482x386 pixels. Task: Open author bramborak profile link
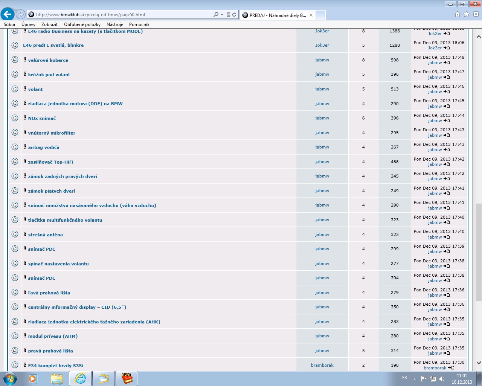tap(322, 365)
